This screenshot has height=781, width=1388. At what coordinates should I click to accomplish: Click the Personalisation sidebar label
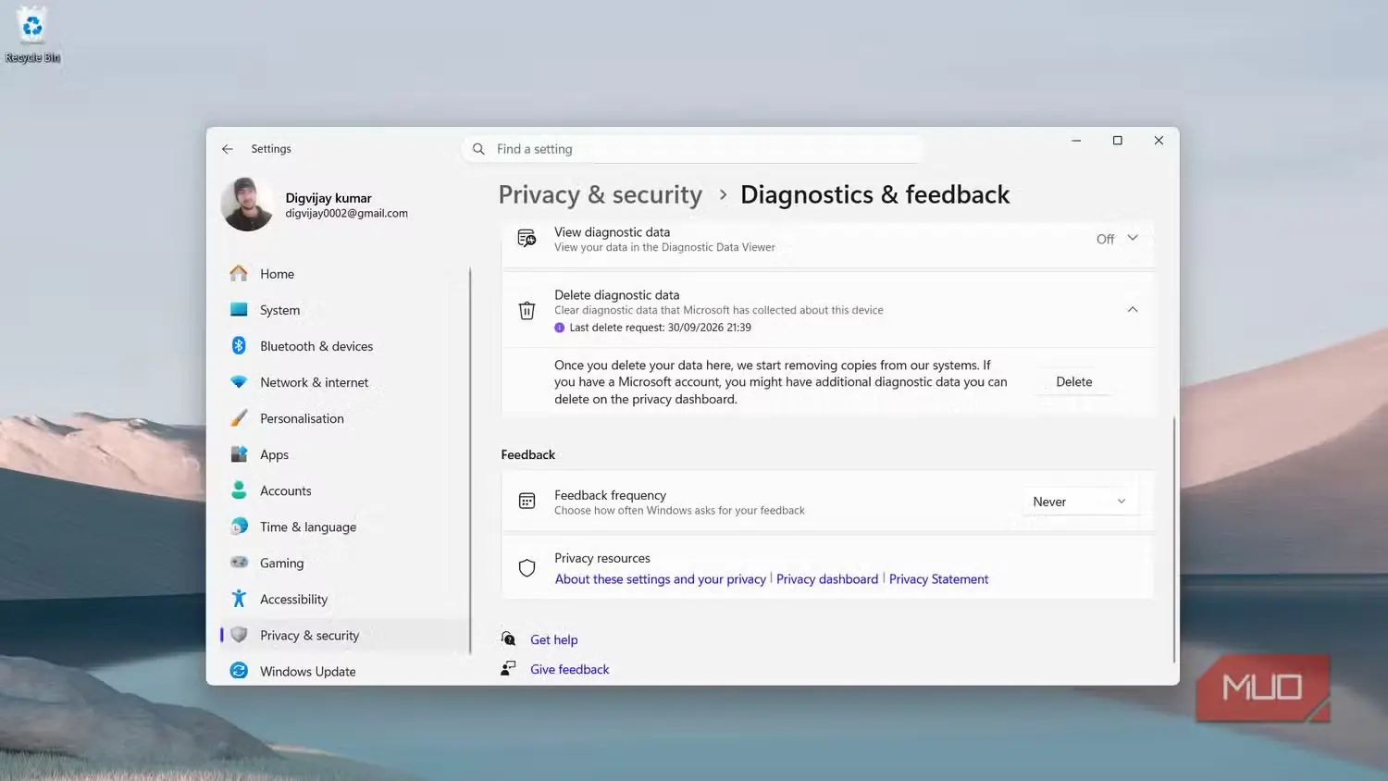tap(302, 418)
